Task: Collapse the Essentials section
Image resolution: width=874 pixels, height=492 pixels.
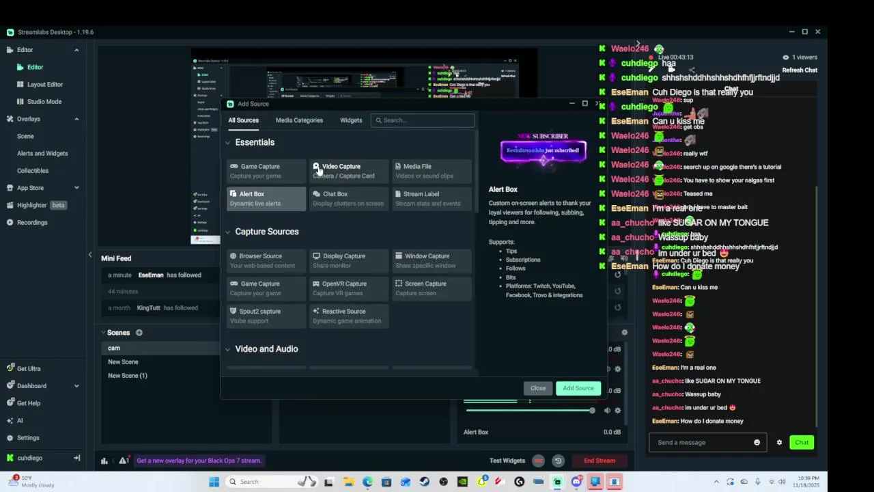Action: click(227, 143)
